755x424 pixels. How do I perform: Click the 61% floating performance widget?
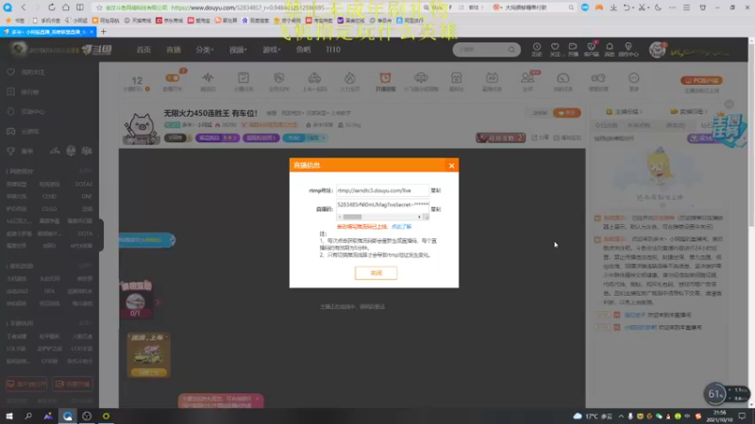(x=715, y=394)
